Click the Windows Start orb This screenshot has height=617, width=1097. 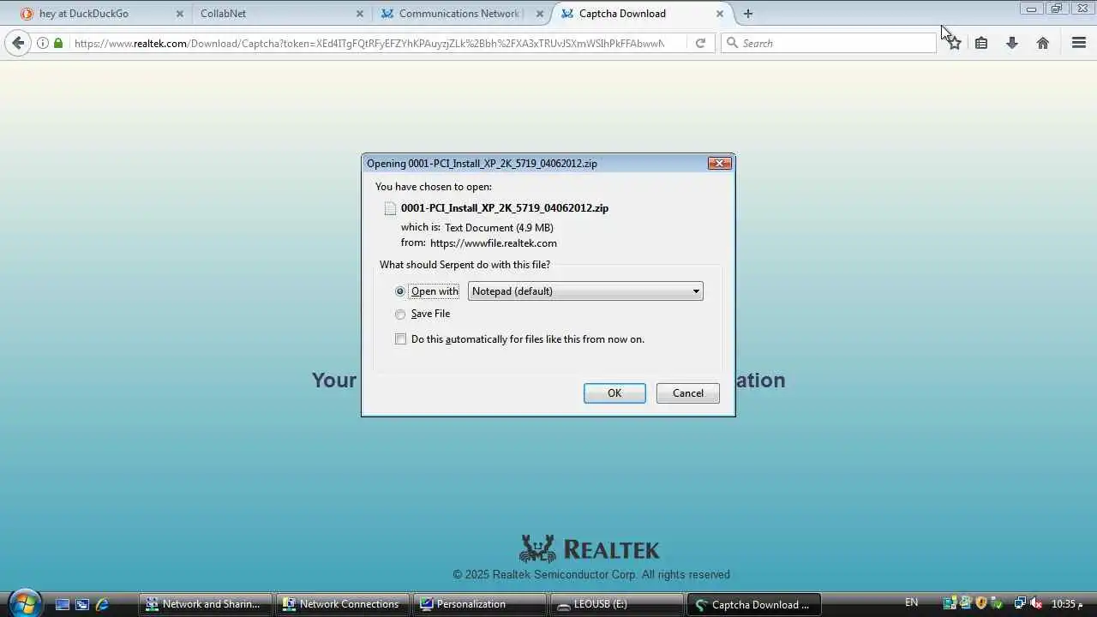click(24, 602)
